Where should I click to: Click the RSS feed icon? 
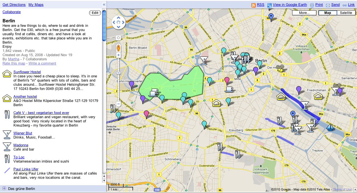pyautogui.click(x=254, y=5)
